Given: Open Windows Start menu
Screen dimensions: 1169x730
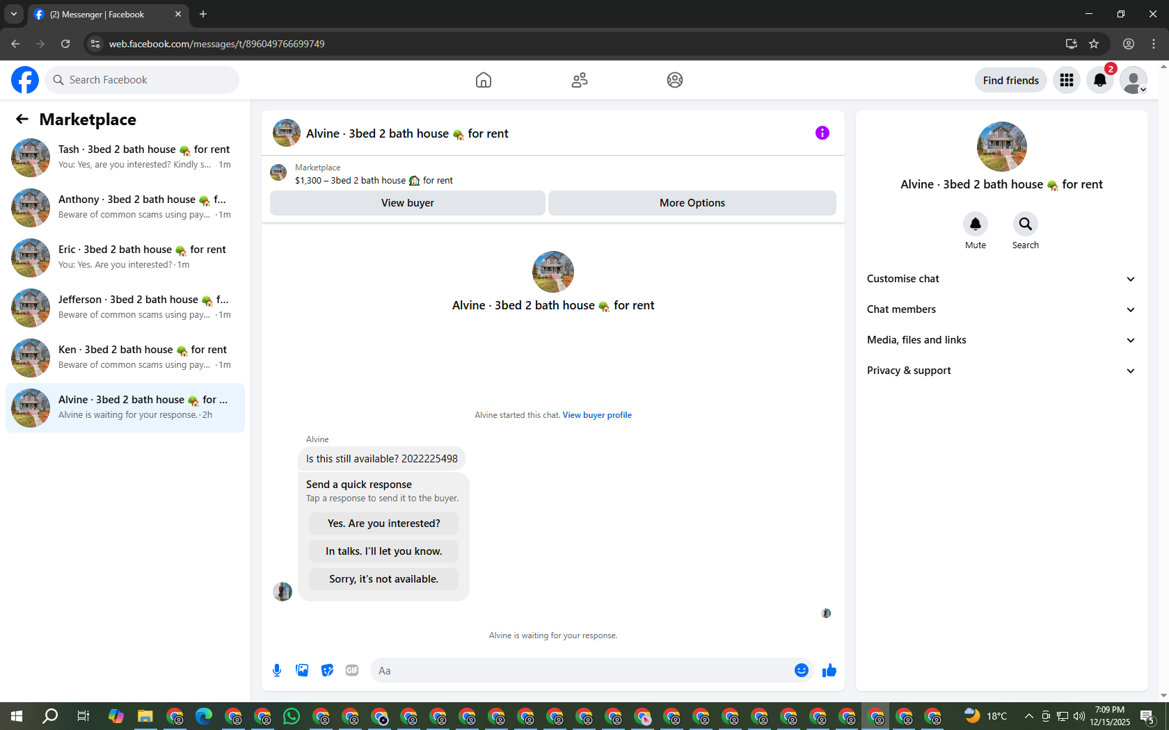Looking at the screenshot, I should coord(17,716).
